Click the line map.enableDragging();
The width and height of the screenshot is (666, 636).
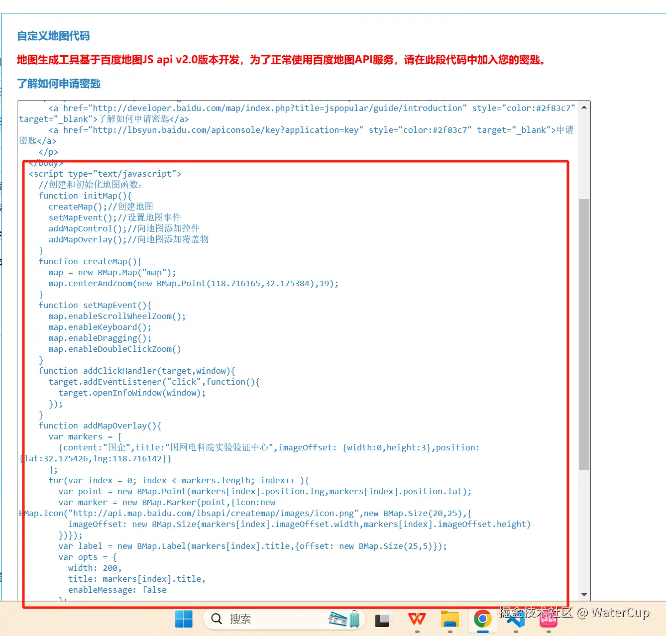100,338
